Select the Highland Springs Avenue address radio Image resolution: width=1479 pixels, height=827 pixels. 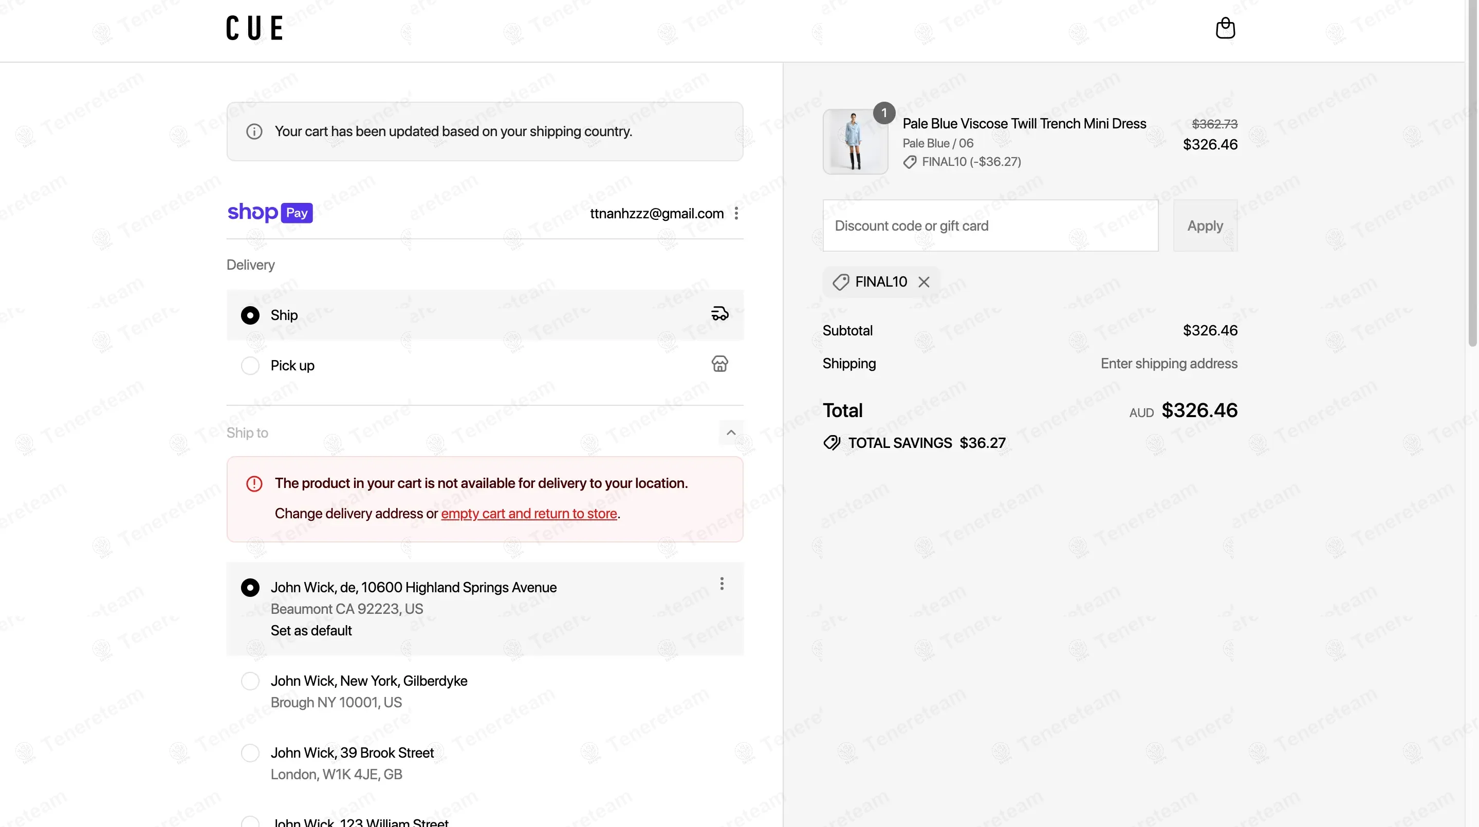pos(250,588)
